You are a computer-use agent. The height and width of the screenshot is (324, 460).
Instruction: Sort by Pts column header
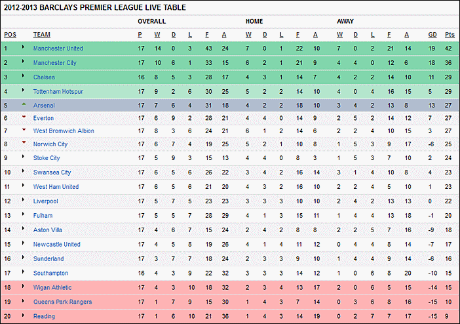pyautogui.click(x=450, y=35)
